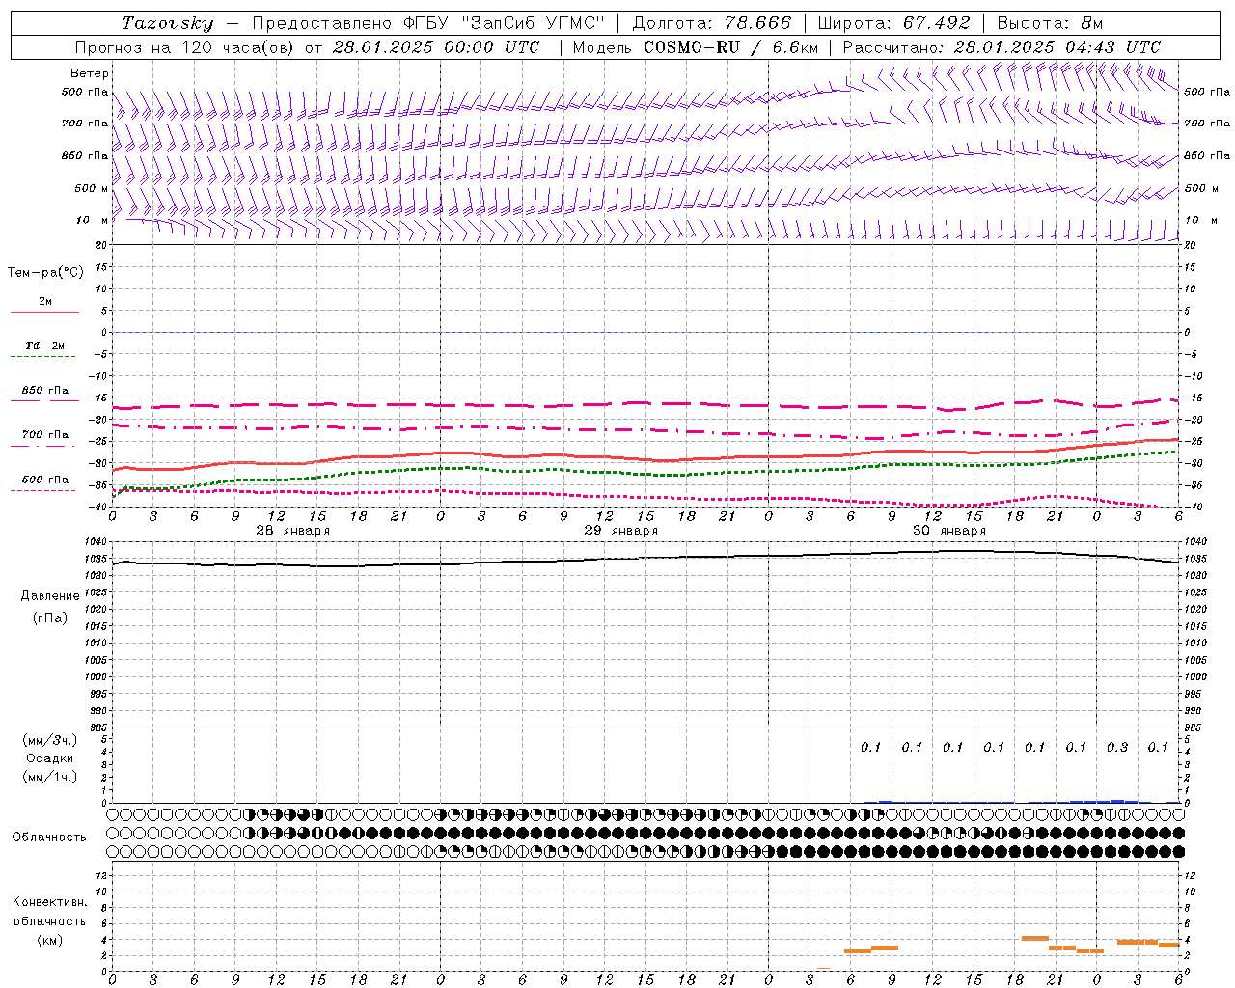Viewport: 1235px width, 988px height.
Task: Click the 'Модель COSMO-RU / 6.6км' text
Action: (x=695, y=47)
